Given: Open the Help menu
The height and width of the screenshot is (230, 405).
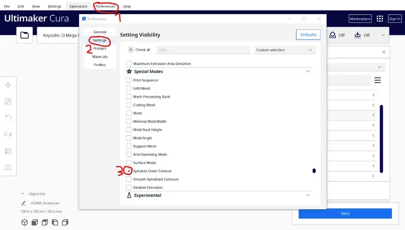Looking at the screenshot, I should (127, 6).
